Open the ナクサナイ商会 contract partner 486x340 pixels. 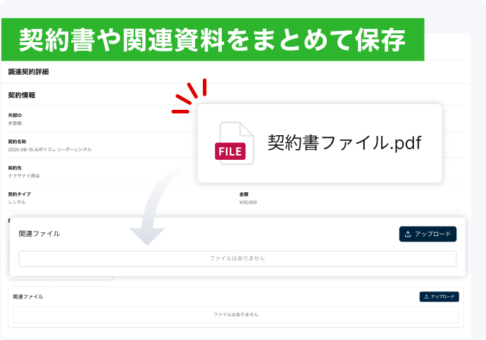24,175
